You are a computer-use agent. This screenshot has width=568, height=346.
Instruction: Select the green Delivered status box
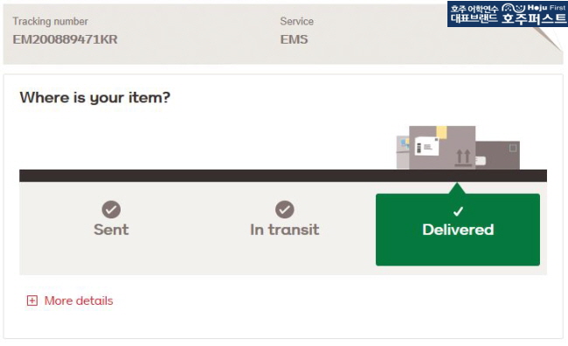(x=458, y=230)
